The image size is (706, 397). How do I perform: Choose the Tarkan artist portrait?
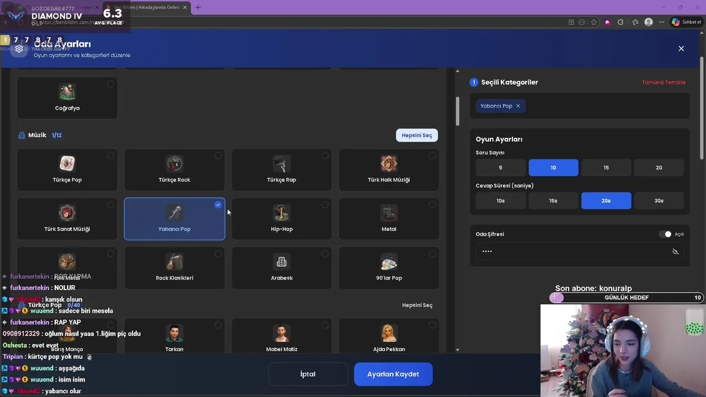point(174,333)
